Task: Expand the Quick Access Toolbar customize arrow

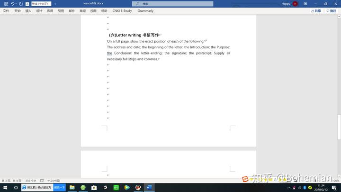Action: point(55,4)
